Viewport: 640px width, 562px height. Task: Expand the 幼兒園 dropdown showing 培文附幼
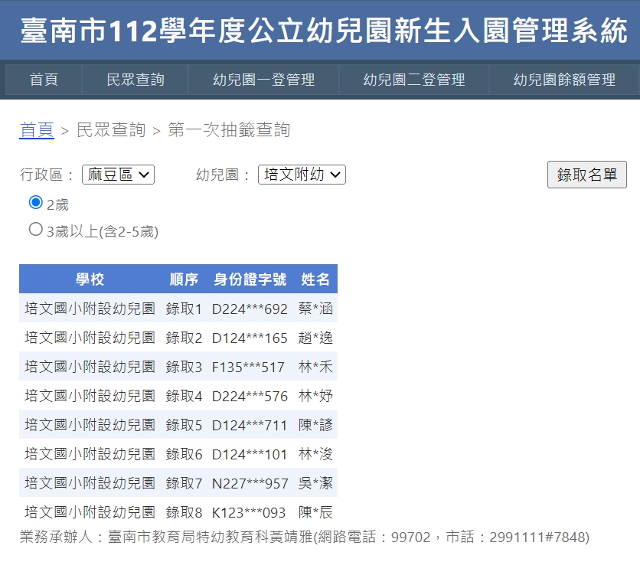coord(302,175)
